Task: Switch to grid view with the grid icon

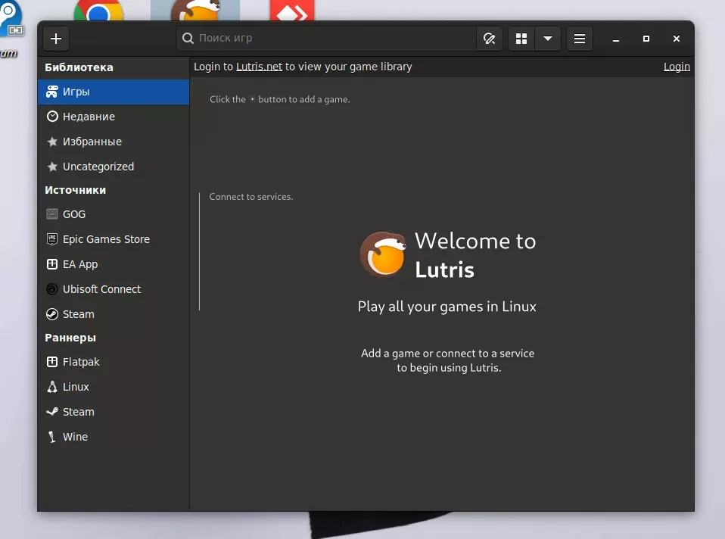Action: (x=521, y=39)
